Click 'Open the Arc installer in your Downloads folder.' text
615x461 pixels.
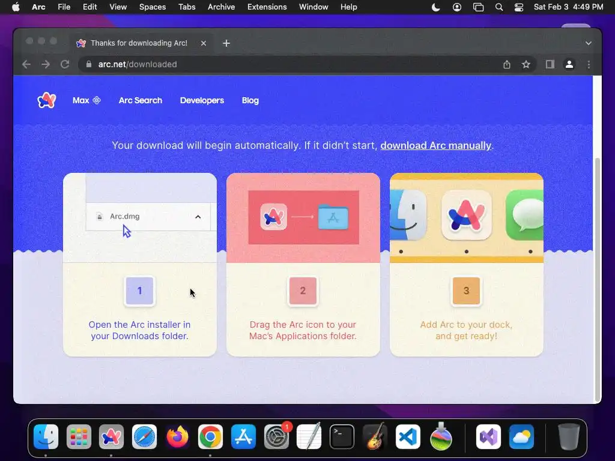click(x=139, y=330)
